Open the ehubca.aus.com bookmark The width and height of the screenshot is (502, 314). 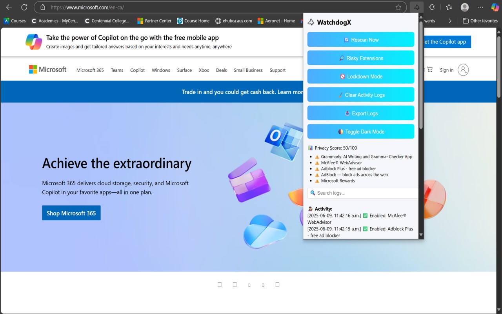pyautogui.click(x=233, y=21)
